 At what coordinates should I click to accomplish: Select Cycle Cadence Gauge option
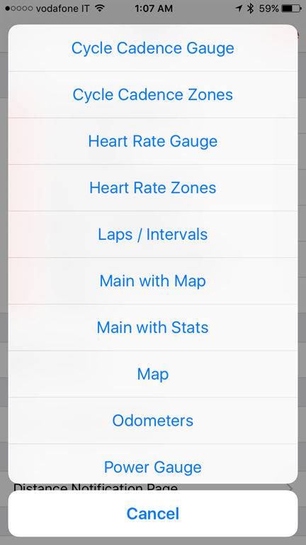tap(153, 48)
